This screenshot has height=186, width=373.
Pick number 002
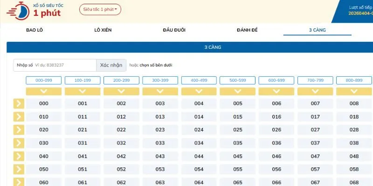point(121,104)
